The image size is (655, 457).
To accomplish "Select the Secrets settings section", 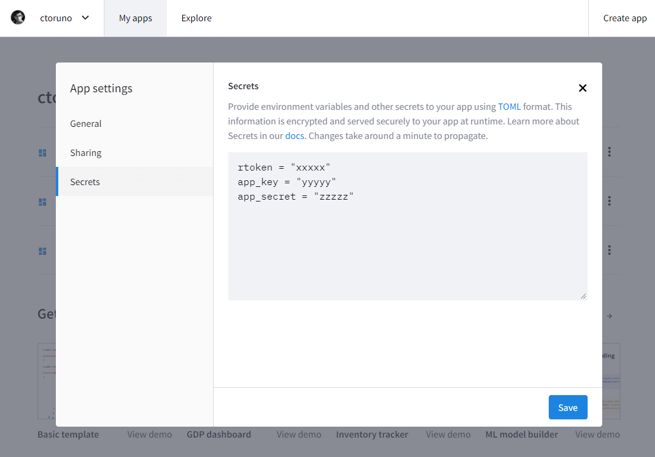I will coord(85,182).
